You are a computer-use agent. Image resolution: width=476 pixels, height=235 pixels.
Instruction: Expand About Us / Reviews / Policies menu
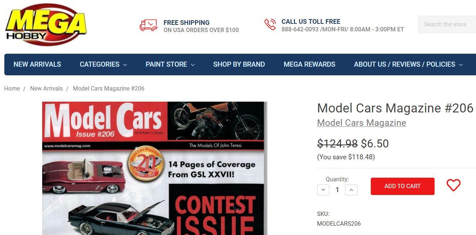[408, 65]
